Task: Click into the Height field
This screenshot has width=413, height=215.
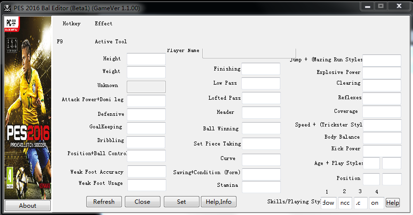Action: [146, 59]
